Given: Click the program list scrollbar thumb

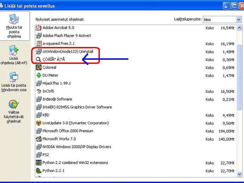Looking at the screenshot, I should pyautogui.click(x=239, y=77).
